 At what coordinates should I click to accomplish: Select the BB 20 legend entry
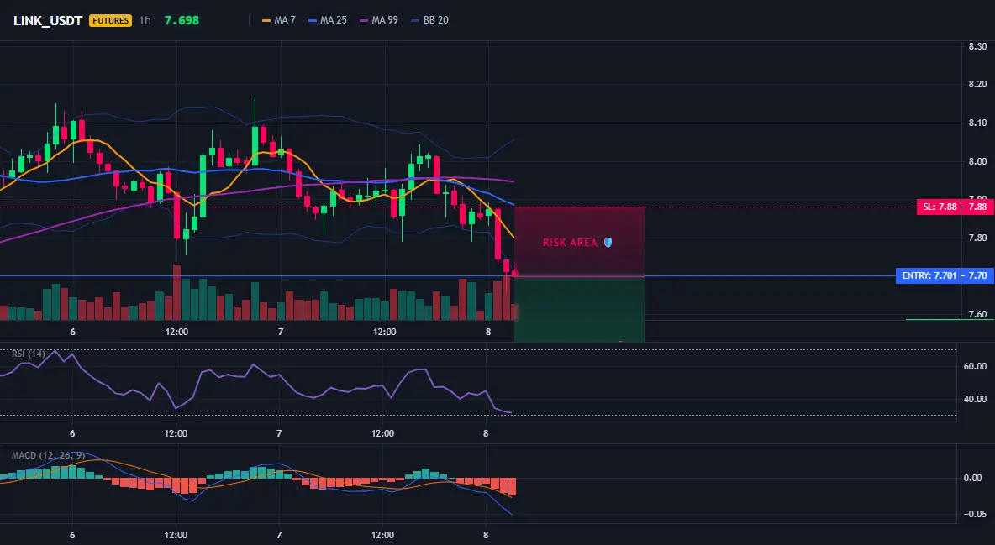429,20
